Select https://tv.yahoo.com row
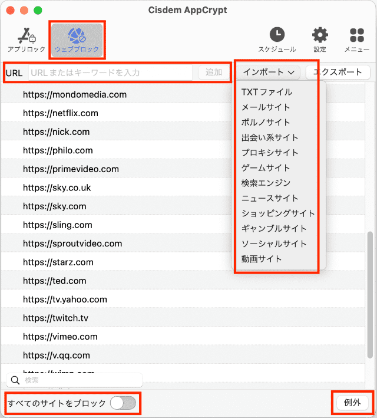This screenshot has height=418, width=377. tap(183, 299)
